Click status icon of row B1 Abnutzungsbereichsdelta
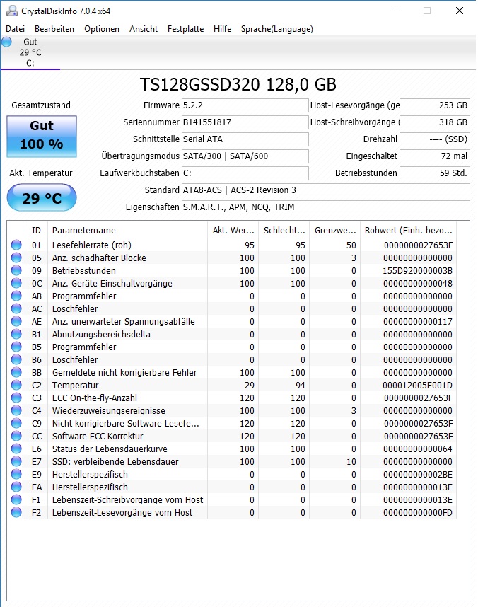Image resolution: width=478 pixels, height=607 pixels. 16,334
